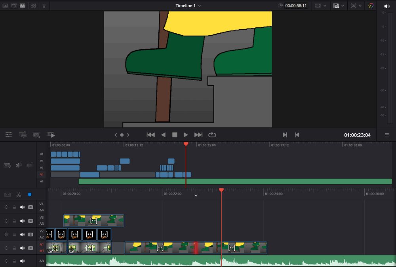Expand the safe area overlay dropdown arrow
The height and width of the screenshot is (267, 396).
click(325, 6)
